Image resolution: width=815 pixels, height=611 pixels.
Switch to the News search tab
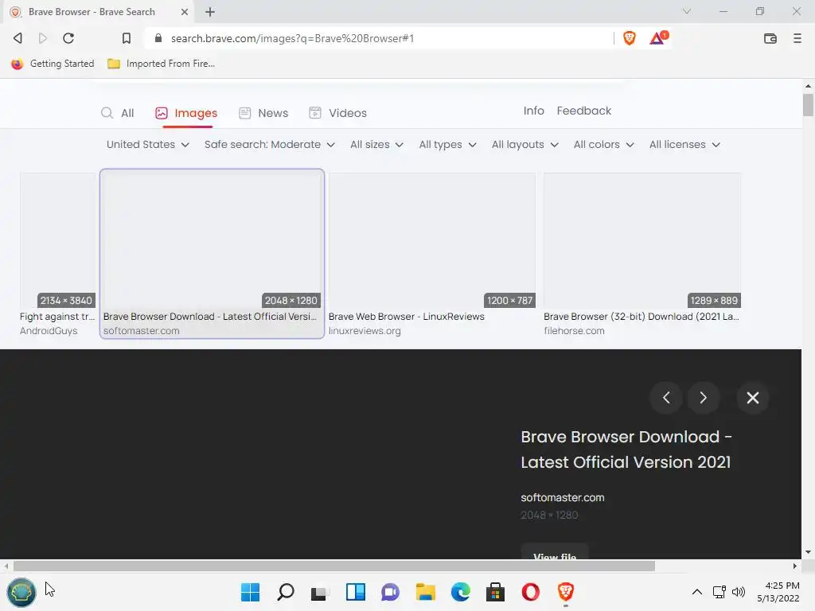(x=263, y=113)
